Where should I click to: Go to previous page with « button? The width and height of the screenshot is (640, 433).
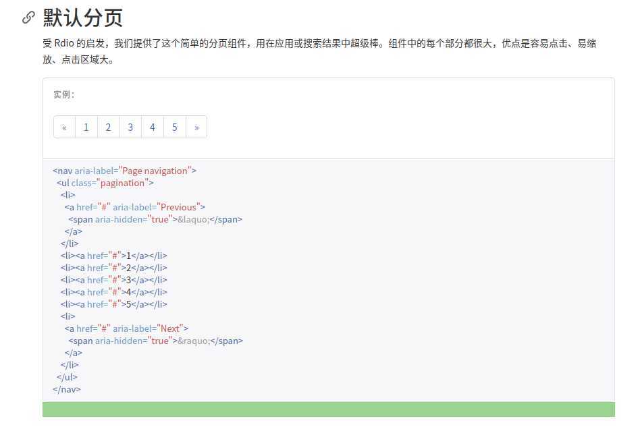[x=65, y=127]
